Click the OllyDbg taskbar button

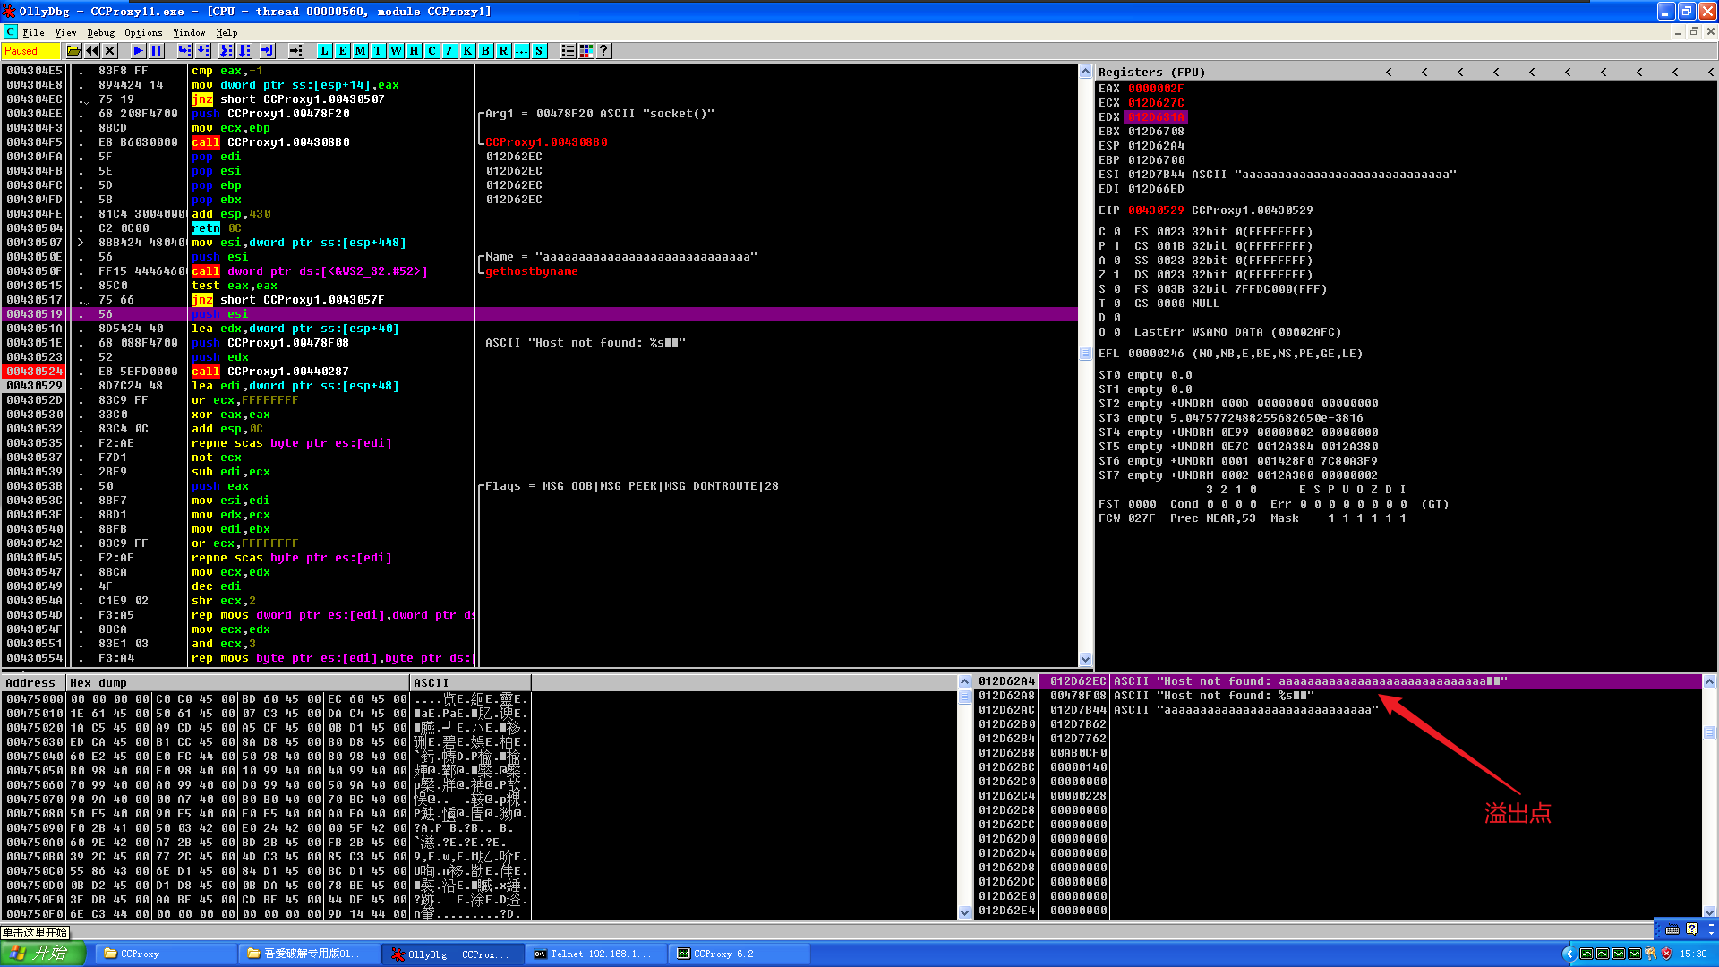[x=452, y=954]
